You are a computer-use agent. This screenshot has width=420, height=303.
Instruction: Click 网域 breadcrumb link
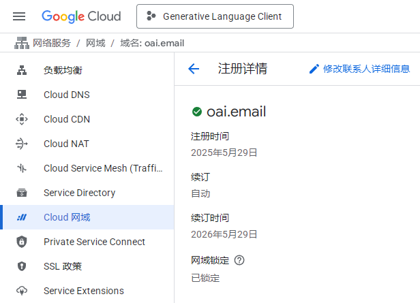tap(95, 43)
